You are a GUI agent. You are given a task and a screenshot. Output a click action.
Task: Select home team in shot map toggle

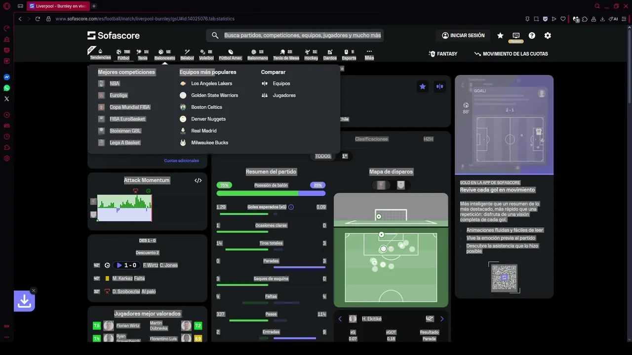tap(381, 185)
